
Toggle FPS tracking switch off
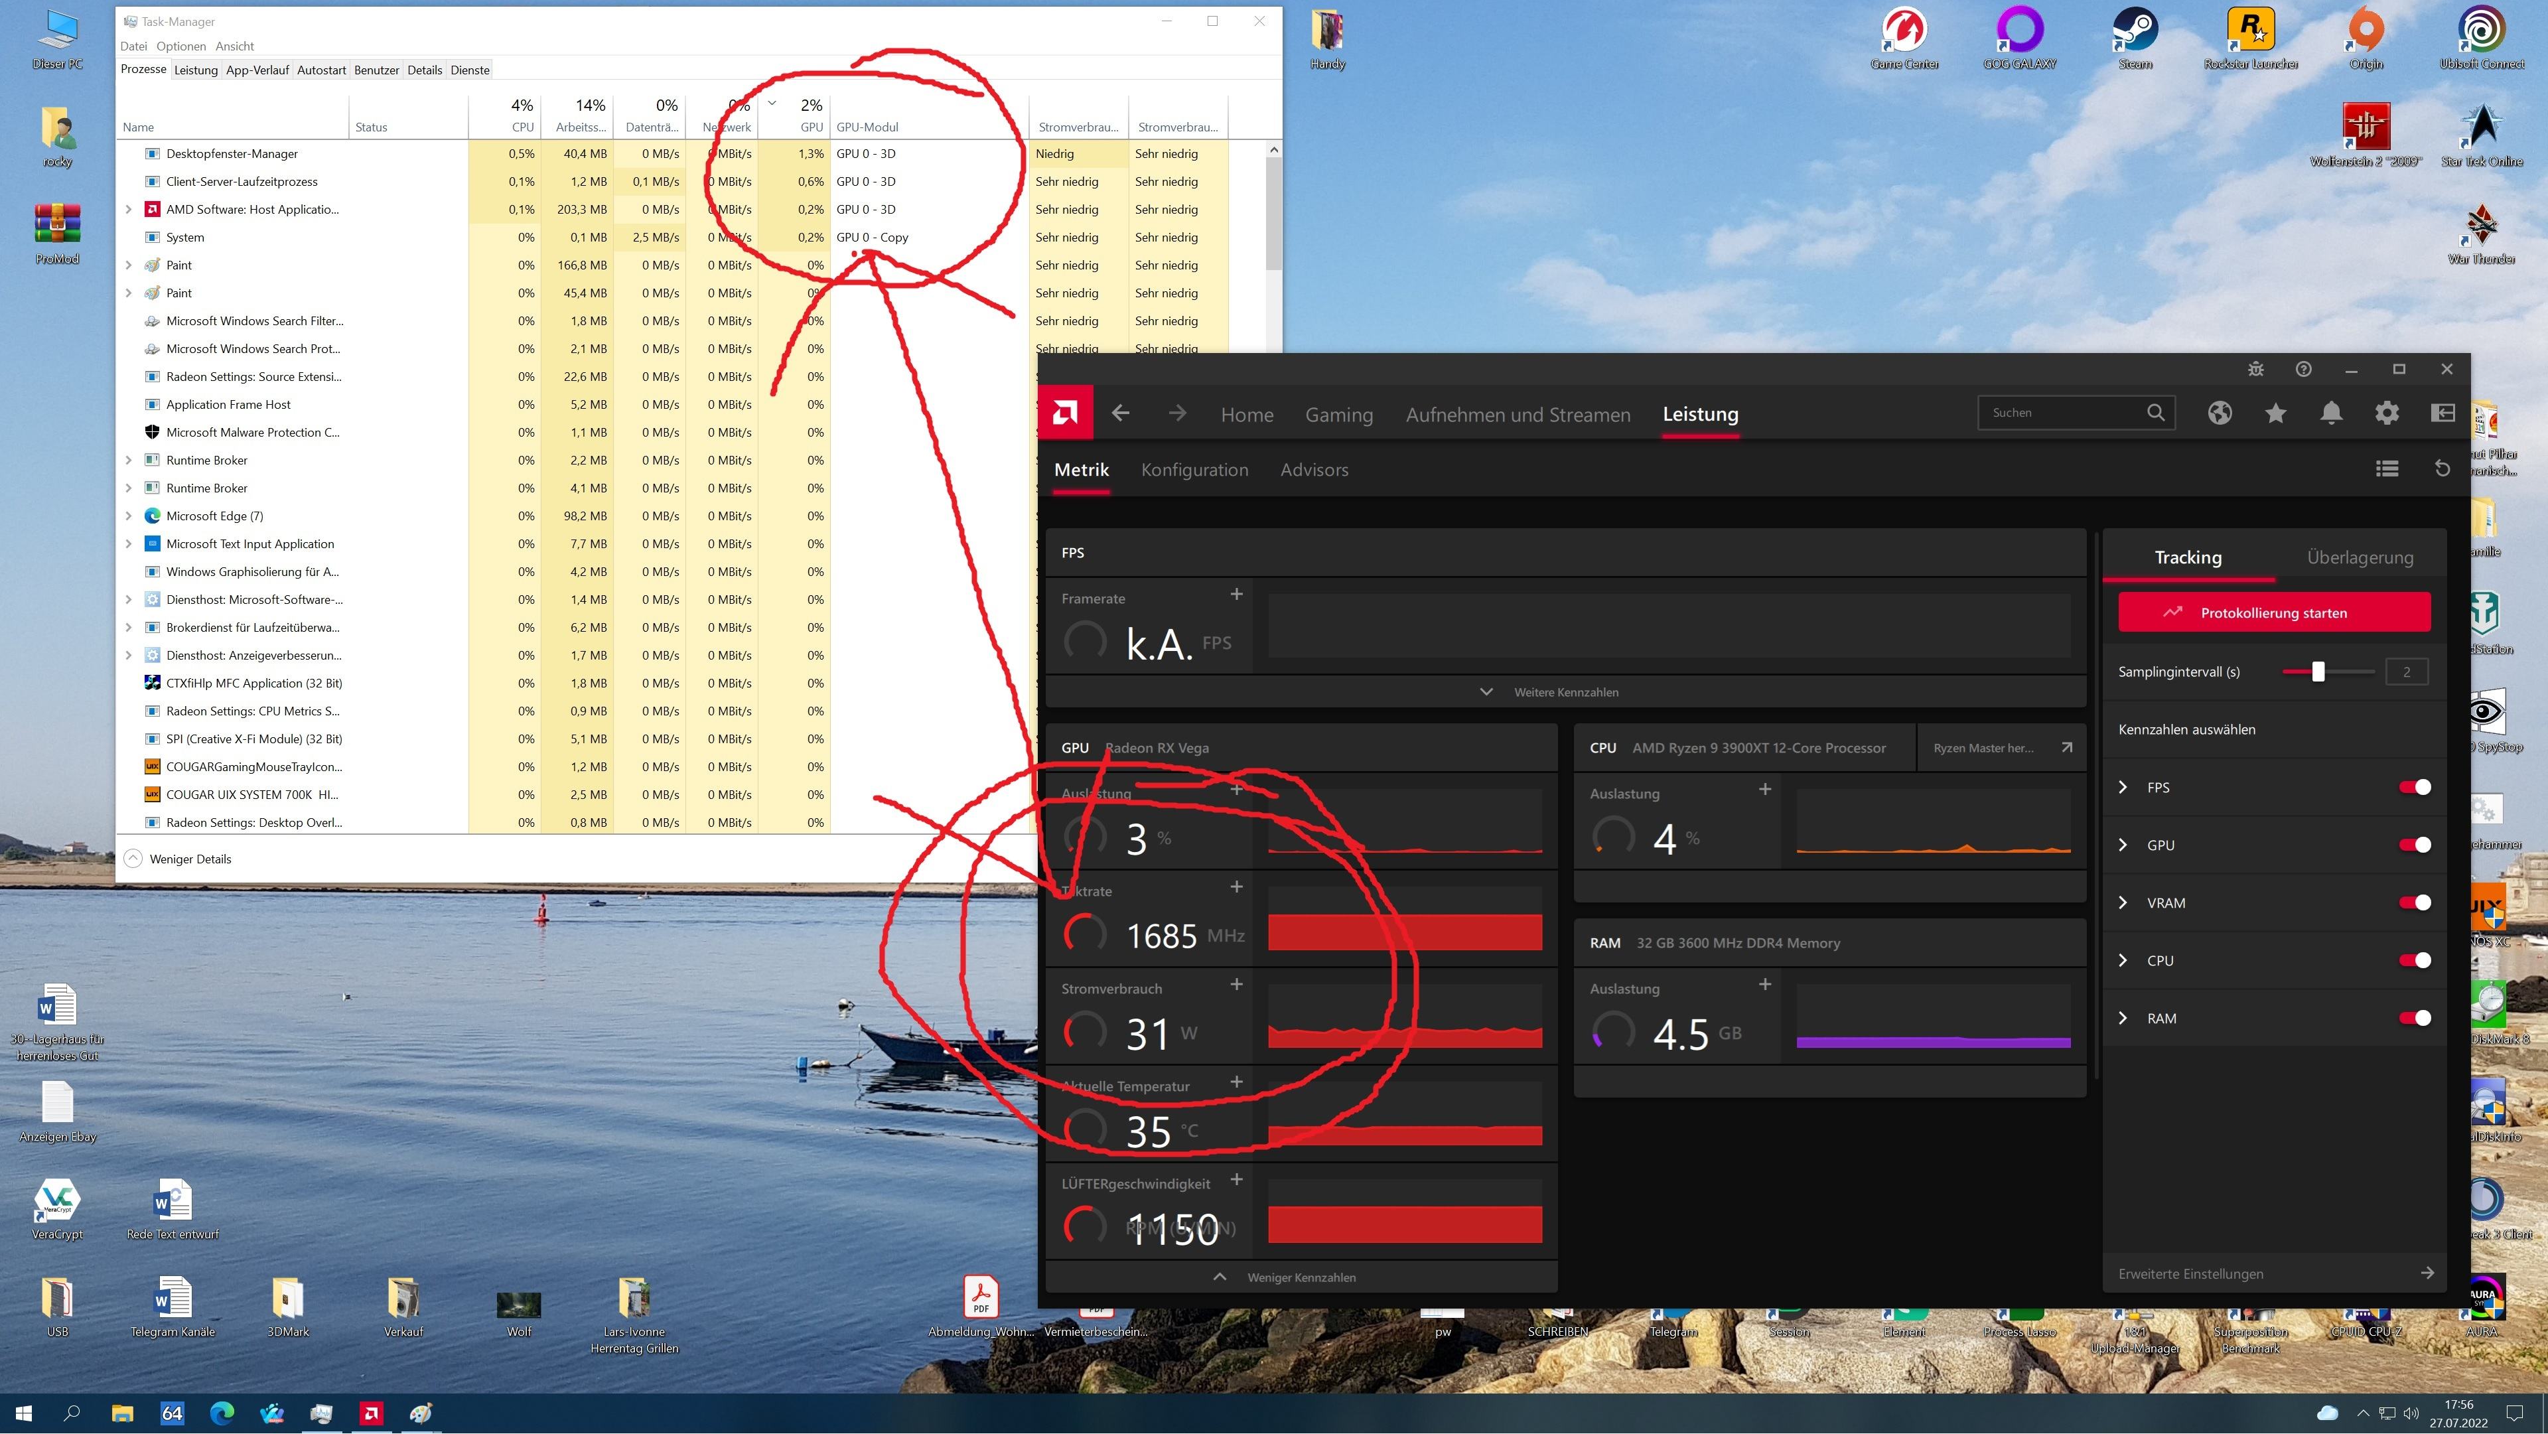point(2415,787)
